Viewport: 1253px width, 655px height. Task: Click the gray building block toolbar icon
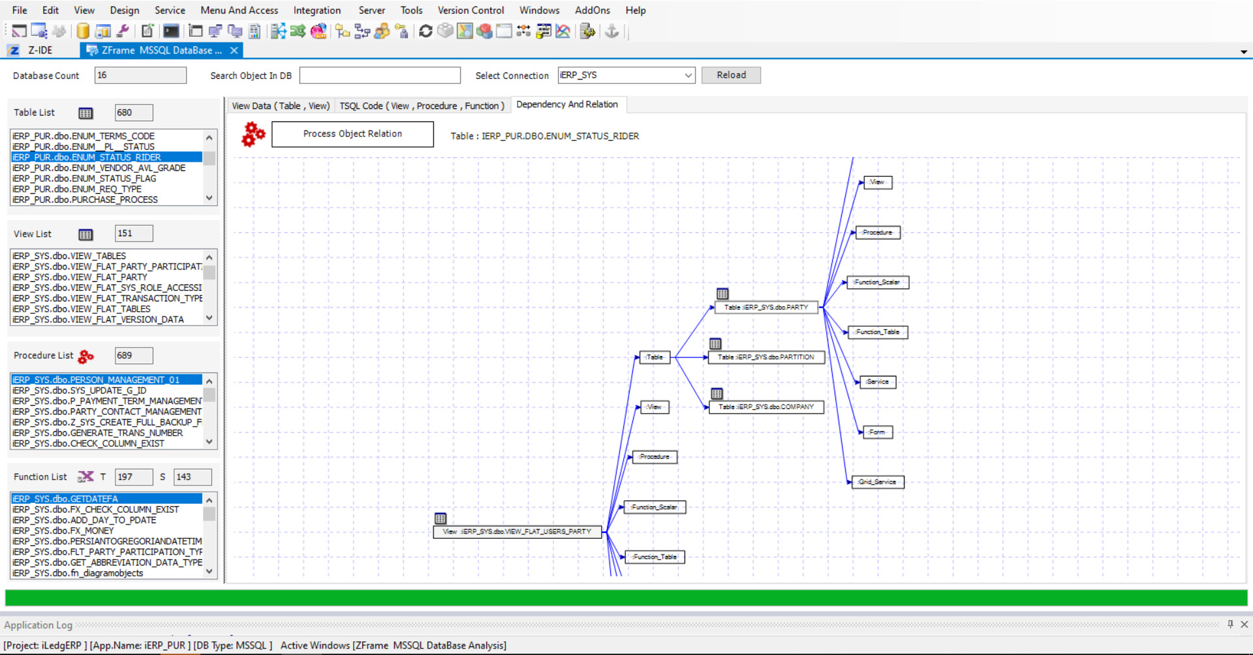coord(445,31)
